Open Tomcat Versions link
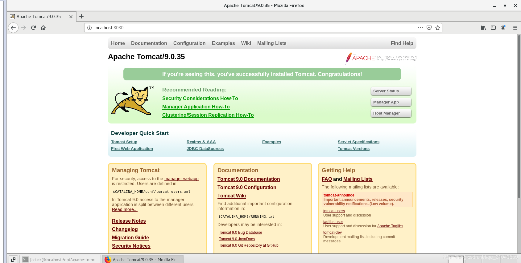This screenshot has width=521, height=263. click(x=354, y=149)
